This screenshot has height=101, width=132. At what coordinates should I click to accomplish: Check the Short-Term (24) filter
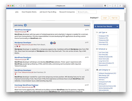[x=98, y=59]
